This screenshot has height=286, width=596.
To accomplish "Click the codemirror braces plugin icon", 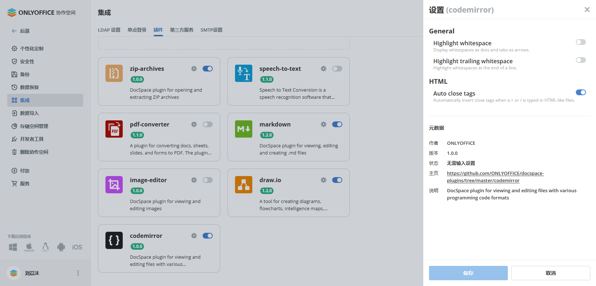I will pos(114,240).
